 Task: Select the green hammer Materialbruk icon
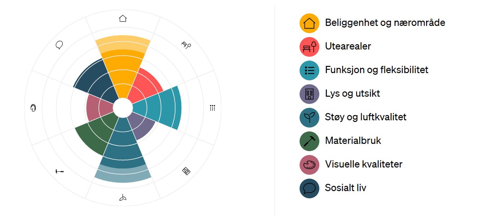click(x=309, y=141)
